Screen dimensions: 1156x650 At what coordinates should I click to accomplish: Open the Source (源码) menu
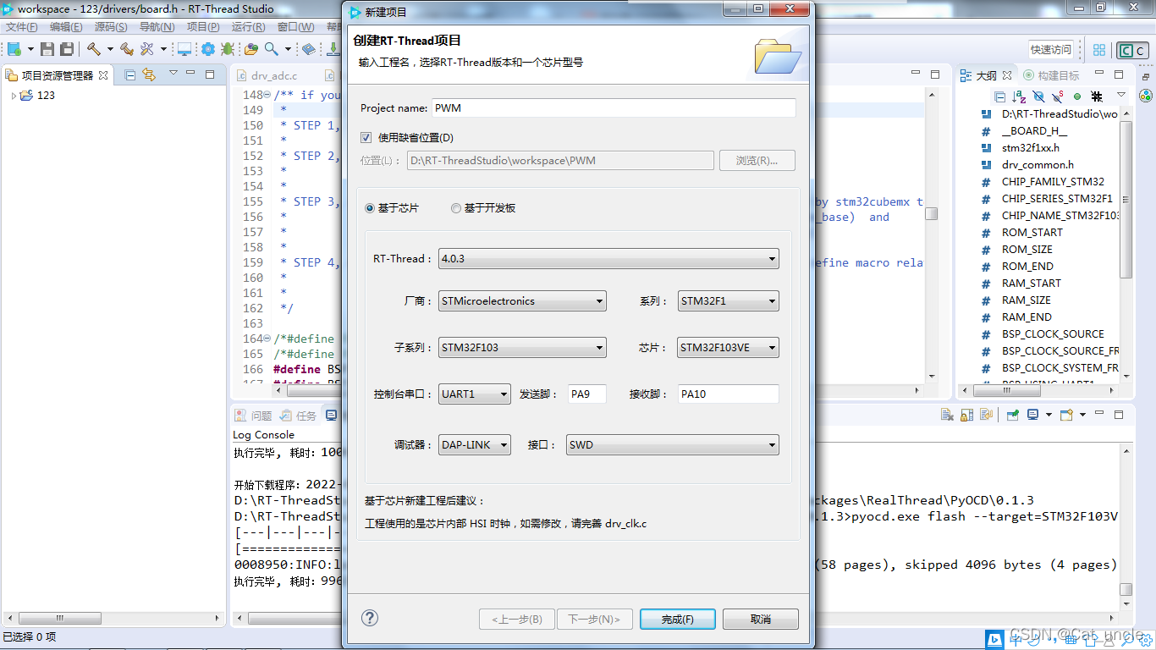pyautogui.click(x=111, y=27)
